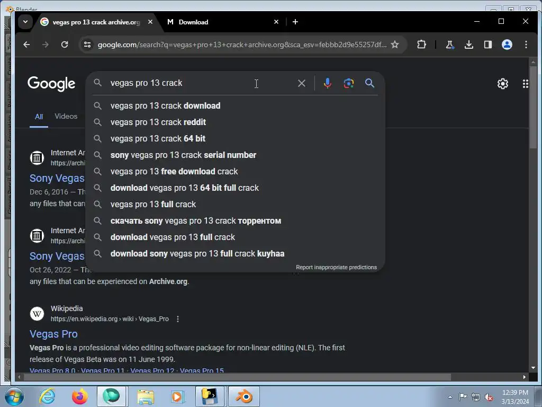Open the 'Vegas Pro' Wikipedia result

[53, 334]
